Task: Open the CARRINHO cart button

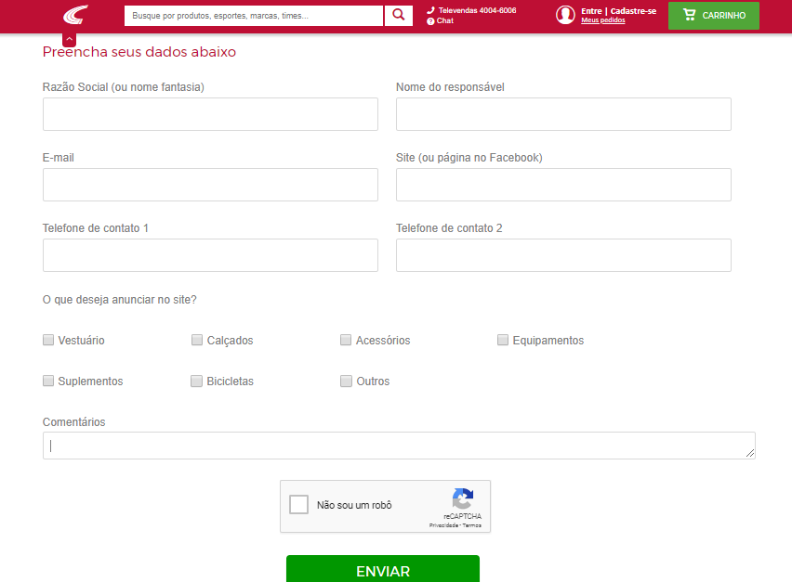Action: pyautogui.click(x=713, y=16)
